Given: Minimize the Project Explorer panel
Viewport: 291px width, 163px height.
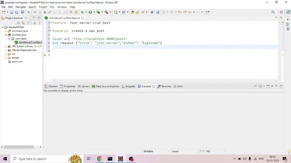Looking at the screenshot, I should (34, 18).
